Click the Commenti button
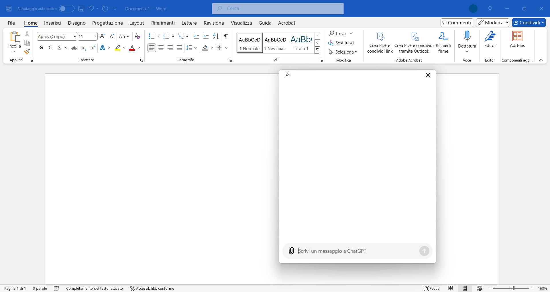550x292 pixels. [457, 23]
